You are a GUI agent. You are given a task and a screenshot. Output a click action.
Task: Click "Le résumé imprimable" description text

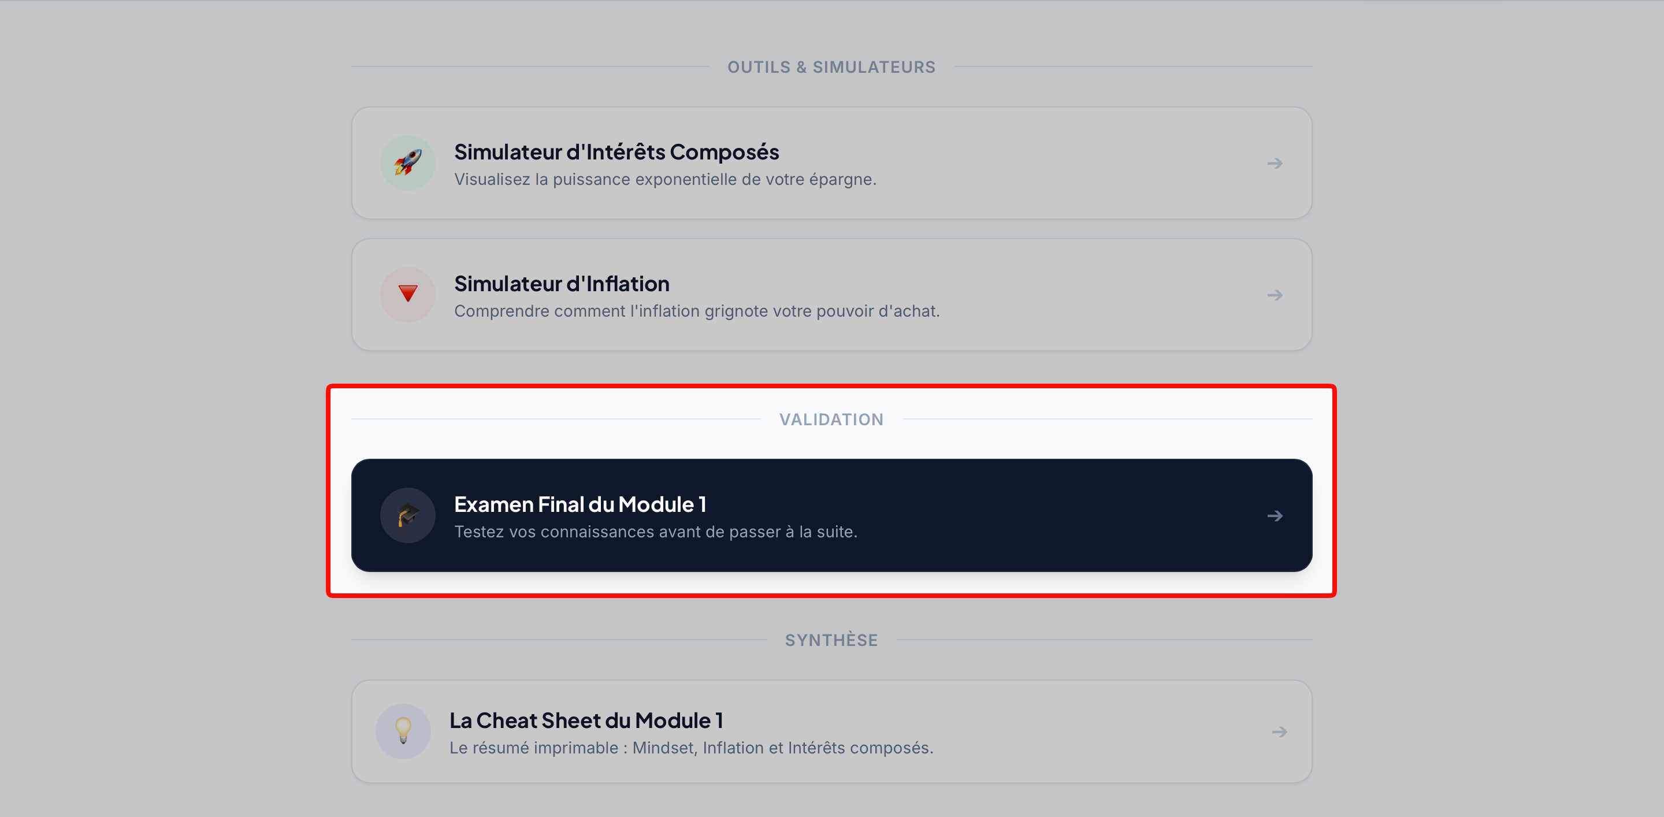(691, 748)
